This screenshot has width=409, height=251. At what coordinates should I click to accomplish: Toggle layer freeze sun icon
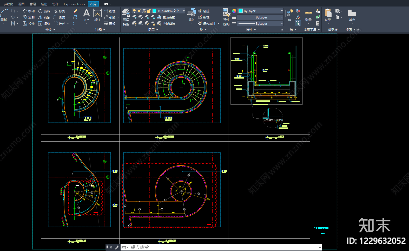(139, 11)
